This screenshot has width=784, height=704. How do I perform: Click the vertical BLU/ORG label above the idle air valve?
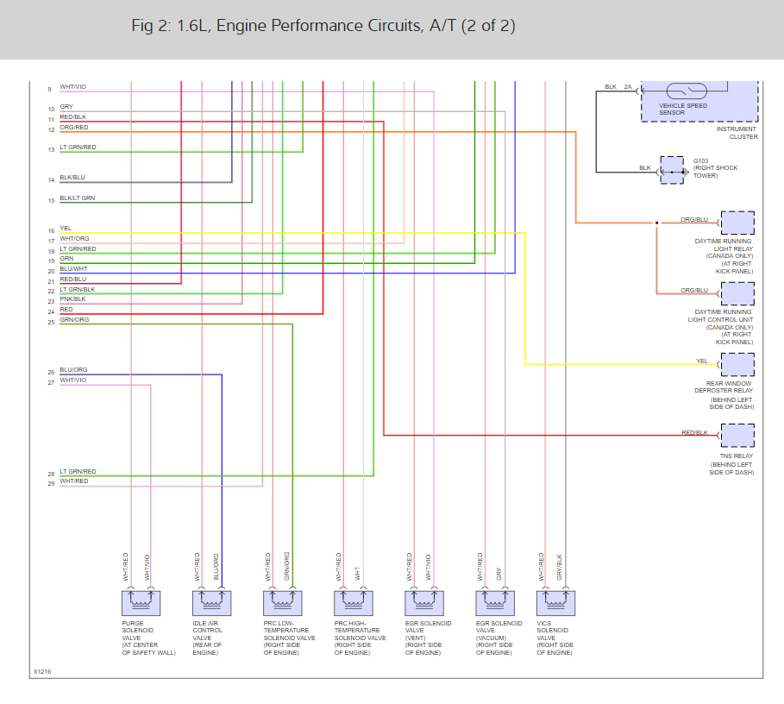[x=216, y=567]
